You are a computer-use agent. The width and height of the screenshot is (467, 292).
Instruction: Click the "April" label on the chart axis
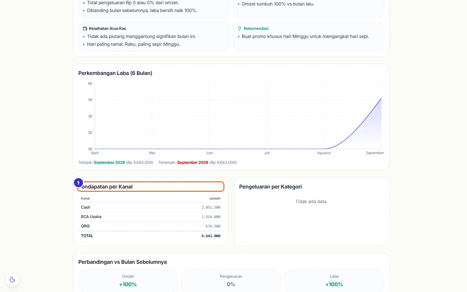[95, 153]
